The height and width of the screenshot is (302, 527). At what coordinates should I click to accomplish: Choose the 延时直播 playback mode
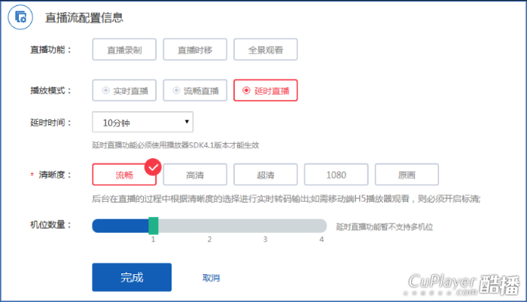pos(265,90)
